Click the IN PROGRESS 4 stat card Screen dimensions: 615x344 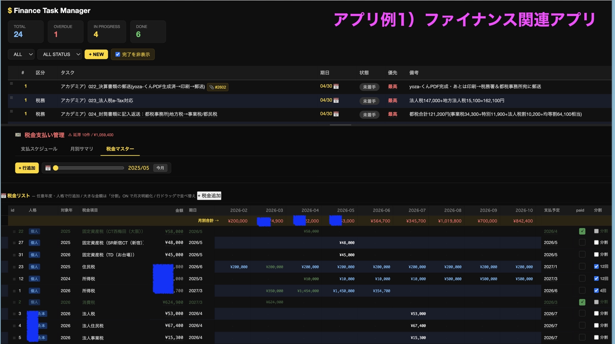pyautogui.click(x=107, y=31)
